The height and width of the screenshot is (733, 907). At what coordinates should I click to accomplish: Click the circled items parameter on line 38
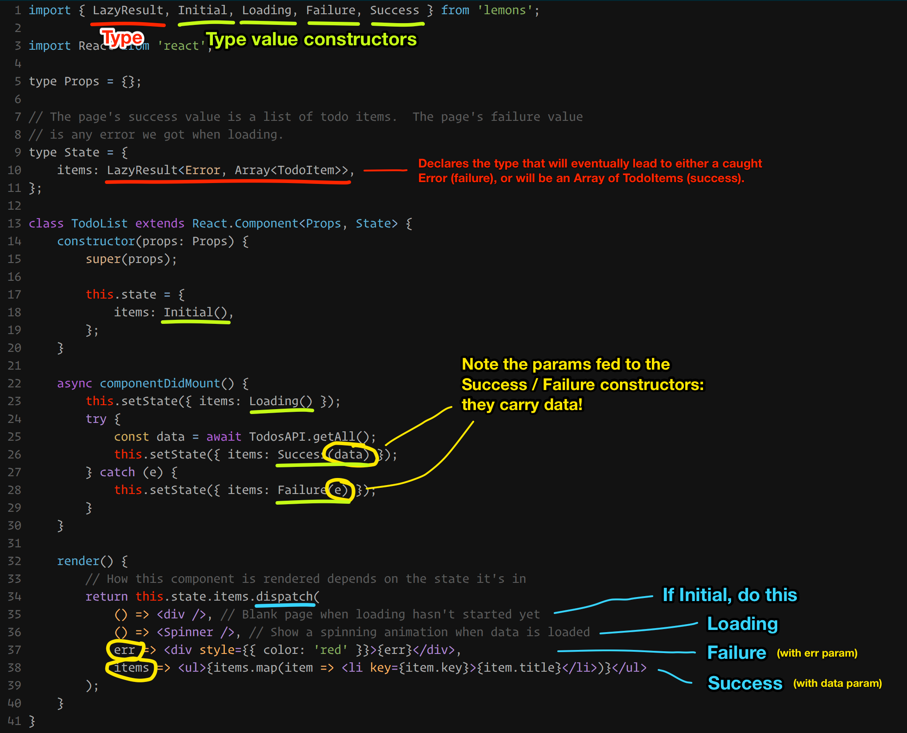132,668
